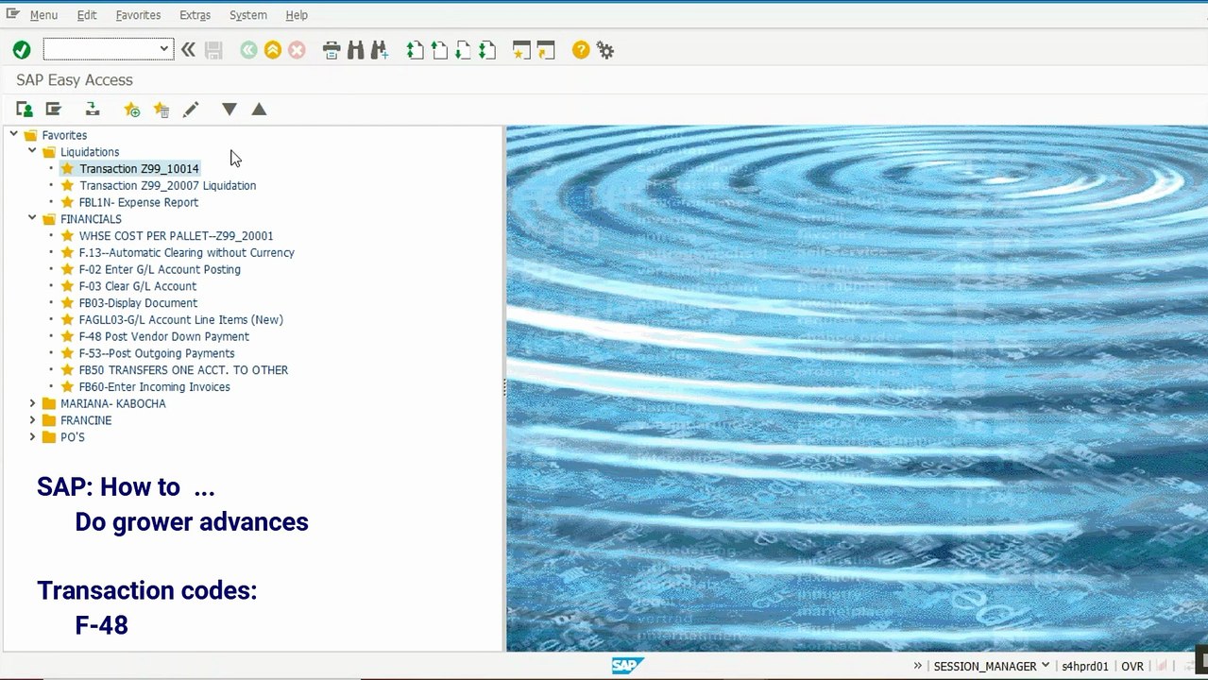The width and height of the screenshot is (1208, 680).
Task: Click the SAP Business Workplace icon
Action: tap(93, 110)
